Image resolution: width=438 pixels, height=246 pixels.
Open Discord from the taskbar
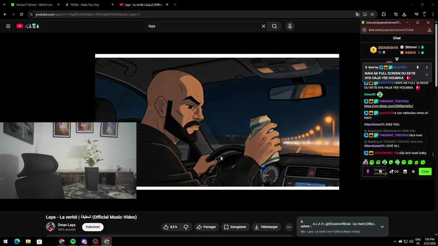[x=84, y=242]
